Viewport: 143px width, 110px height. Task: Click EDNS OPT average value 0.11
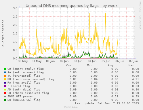[x=115, y=97]
